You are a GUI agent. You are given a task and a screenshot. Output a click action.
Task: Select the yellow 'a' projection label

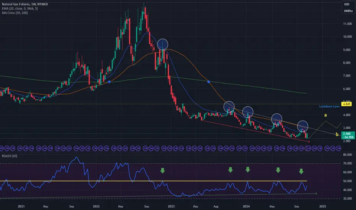click(325, 115)
